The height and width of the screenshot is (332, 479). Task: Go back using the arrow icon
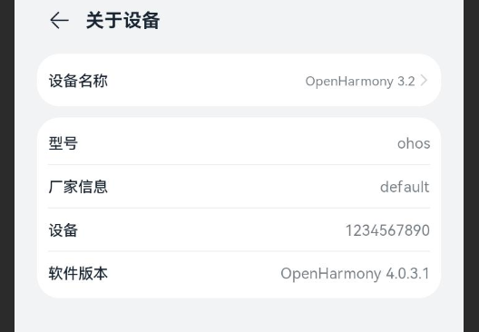(59, 21)
